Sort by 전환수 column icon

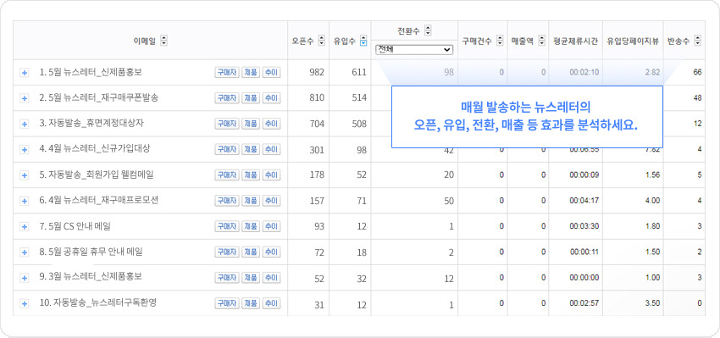[428, 30]
